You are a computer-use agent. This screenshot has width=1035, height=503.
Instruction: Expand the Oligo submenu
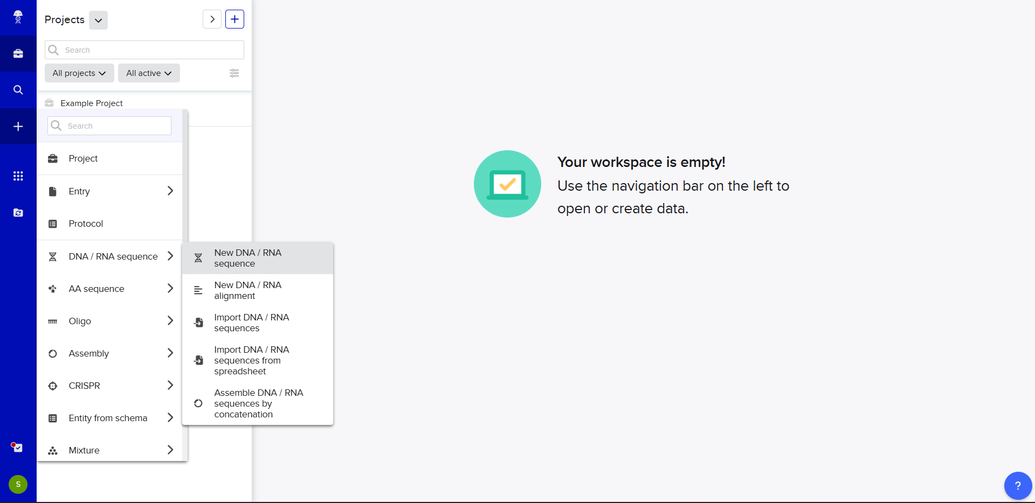tap(170, 321)
